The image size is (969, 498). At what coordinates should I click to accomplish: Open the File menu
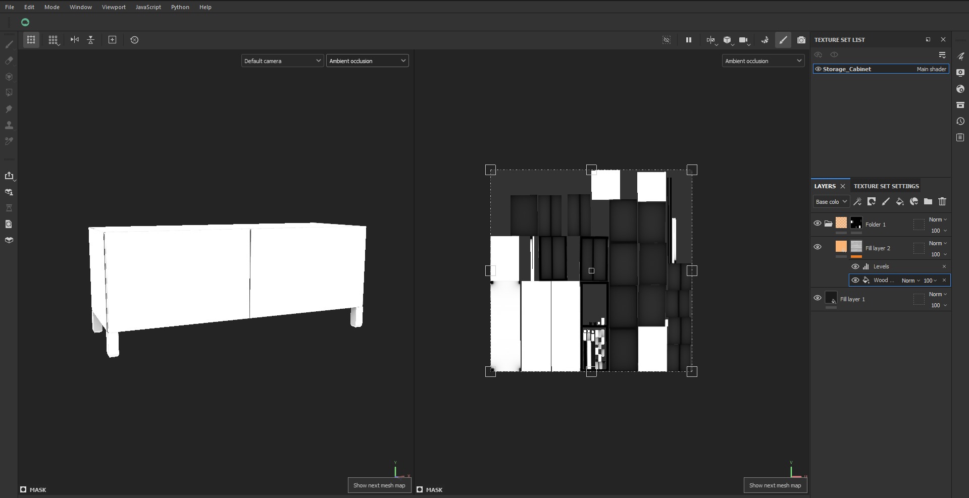click(x=10, y=7)
